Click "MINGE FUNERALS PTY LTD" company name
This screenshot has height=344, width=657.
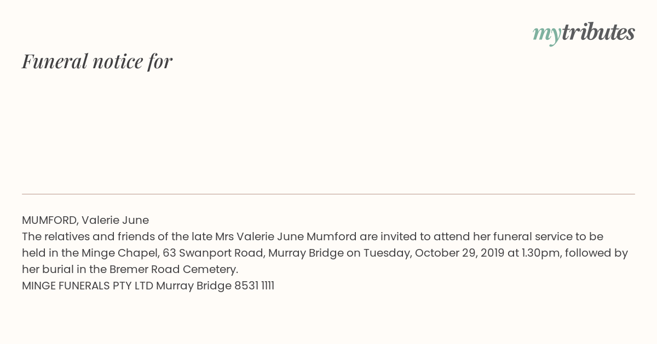pos(88,286)
